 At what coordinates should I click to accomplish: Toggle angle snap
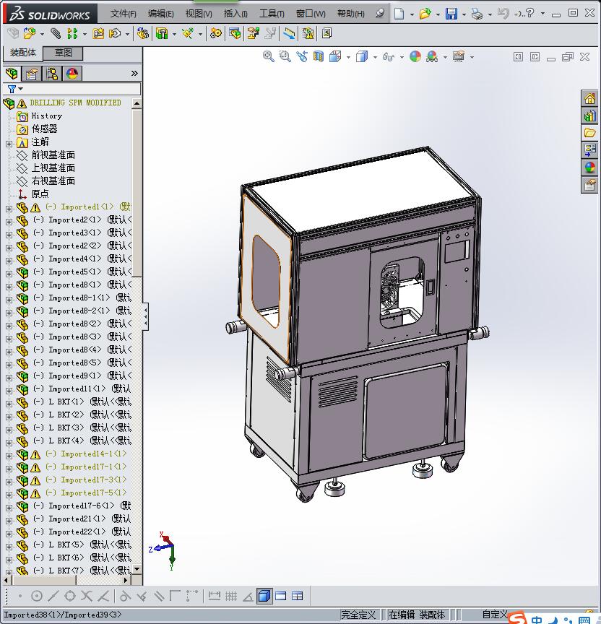(248, 596)
